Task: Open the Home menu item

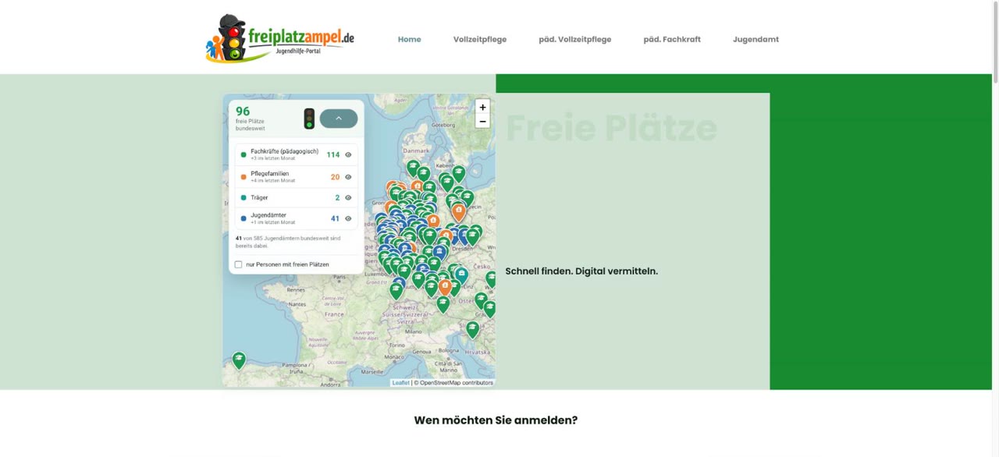Action: tap(409, 39)
